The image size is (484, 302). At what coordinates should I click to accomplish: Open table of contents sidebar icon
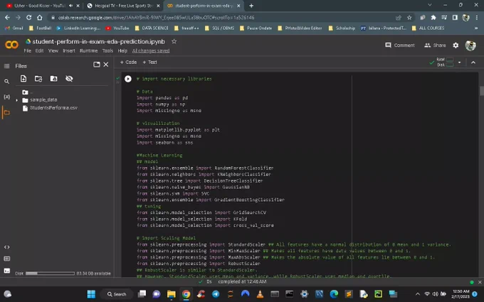[x=6, y=66]
